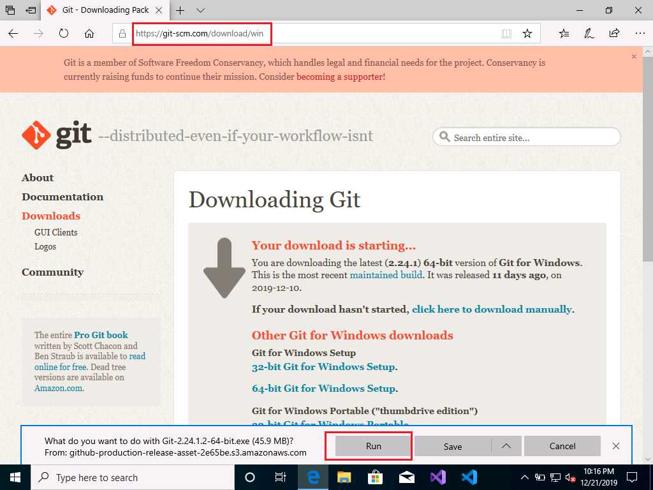Click the Save button
This screenshot has height=490, width=653.
(453, 446)
